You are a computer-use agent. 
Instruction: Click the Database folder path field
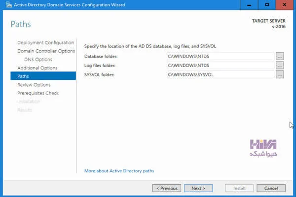(x=221, y=56)
